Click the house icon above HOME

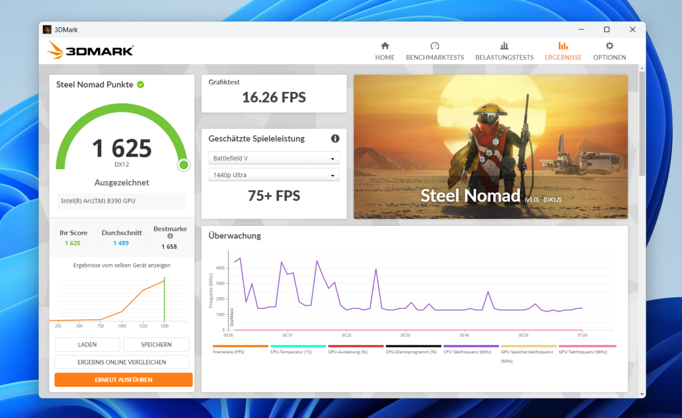[385, 46]
